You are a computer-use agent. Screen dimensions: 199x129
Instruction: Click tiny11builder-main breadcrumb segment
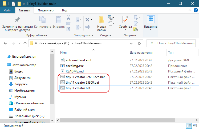[x=89, y=43]
